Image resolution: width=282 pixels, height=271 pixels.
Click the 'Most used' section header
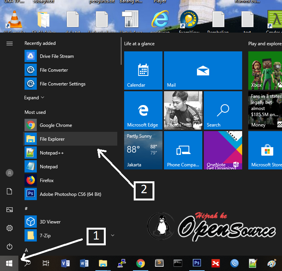(x=35, y=112)
